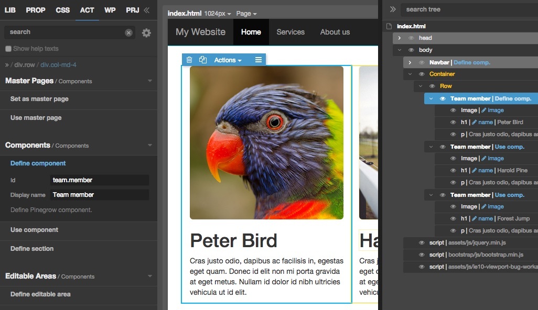Open the PROP tab
538x310 pixels.
click(36, 10)
